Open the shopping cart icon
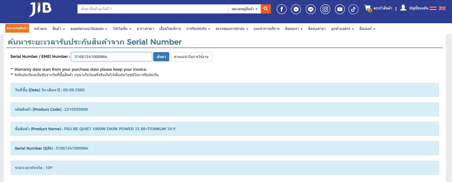The height and width of the screenshot is (182, 452). pos(368,8)
